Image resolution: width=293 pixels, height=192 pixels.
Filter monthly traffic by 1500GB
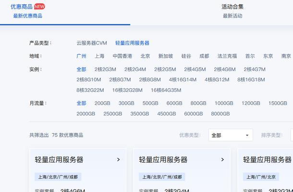pos(278,103)
